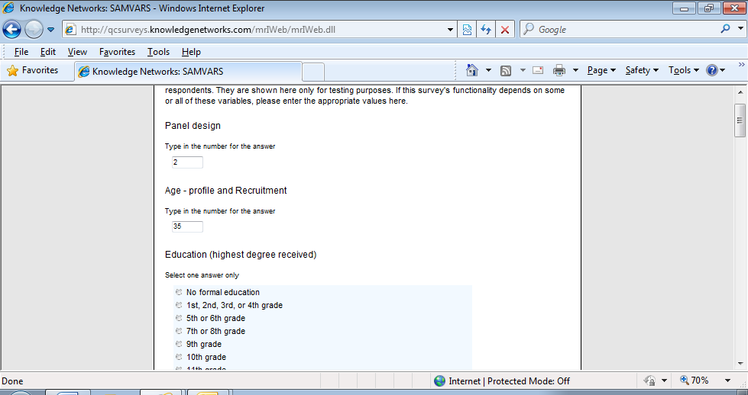
Task: Click the Forward navigation arrow
Action: click(34, 30)
